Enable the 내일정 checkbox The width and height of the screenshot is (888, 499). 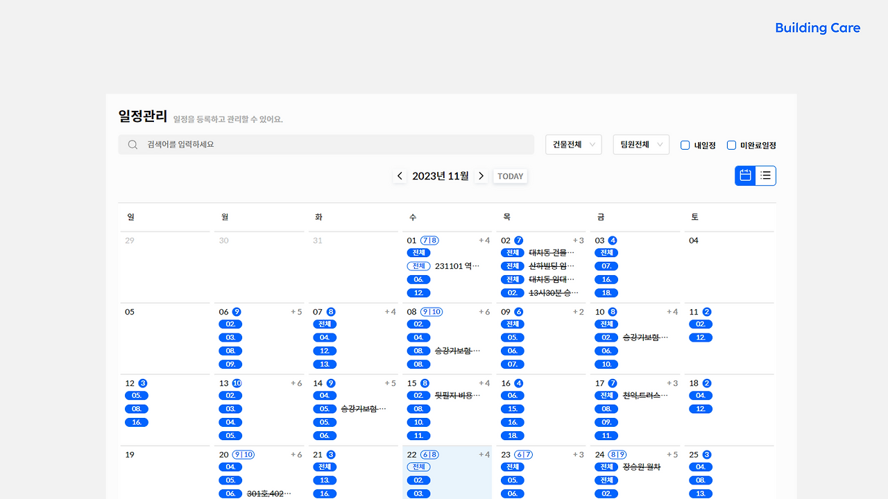pos(685,145)
